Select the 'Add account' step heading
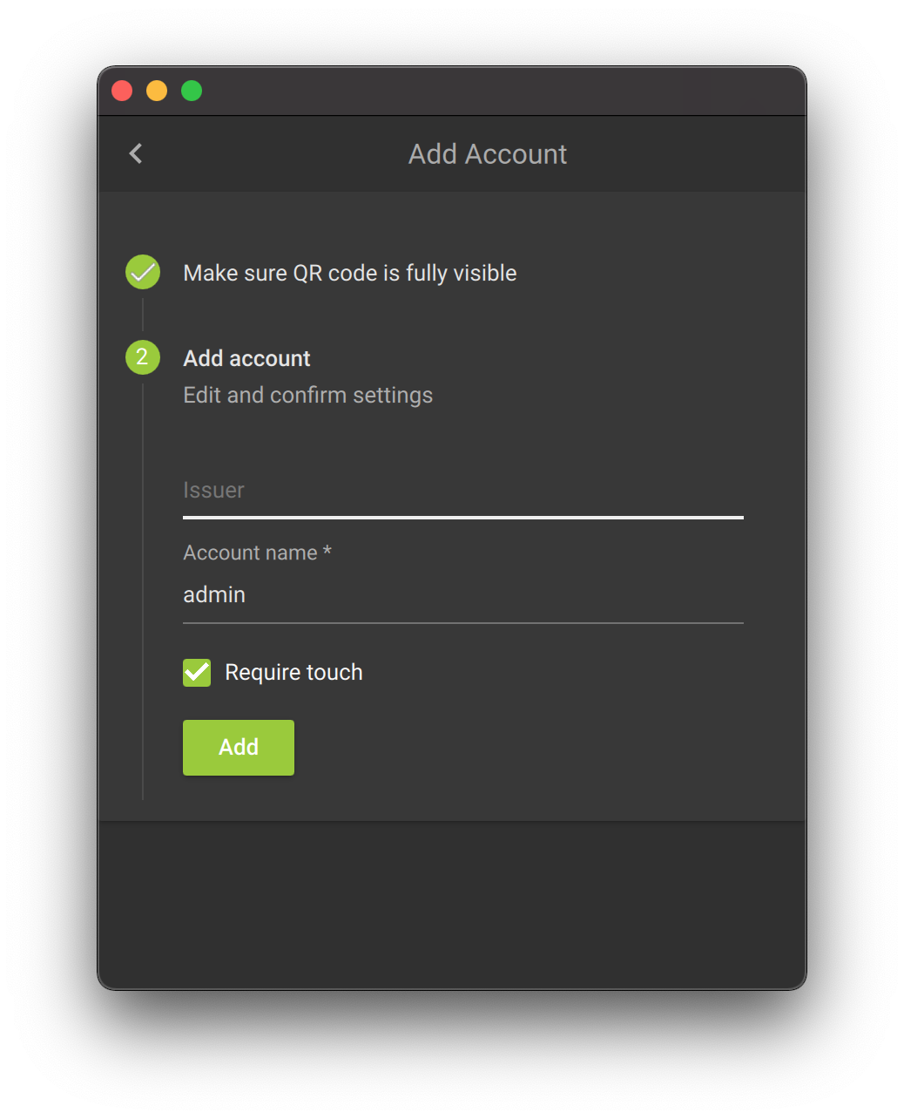The height and width of the screenshot is (1119, 904). [x=246, y=359]
